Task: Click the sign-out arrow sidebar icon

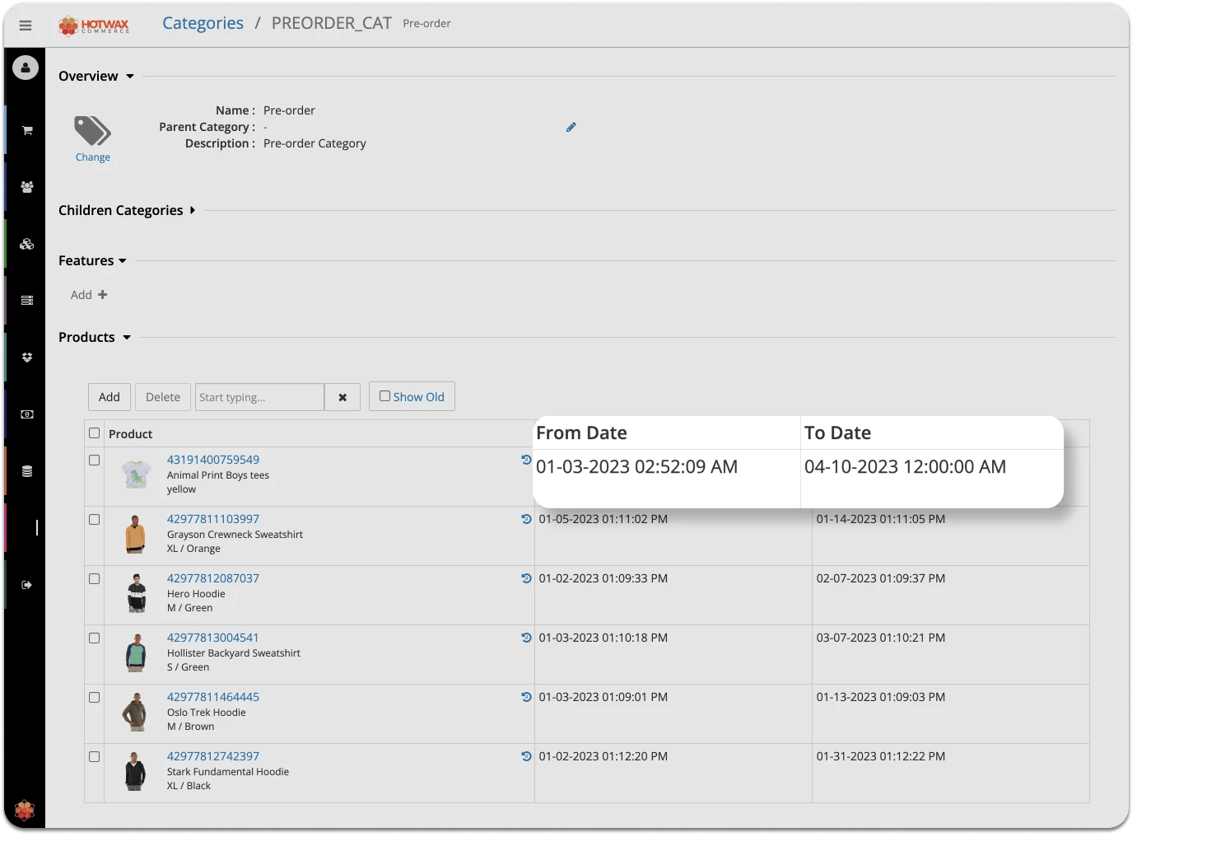Action: point(27,585)
